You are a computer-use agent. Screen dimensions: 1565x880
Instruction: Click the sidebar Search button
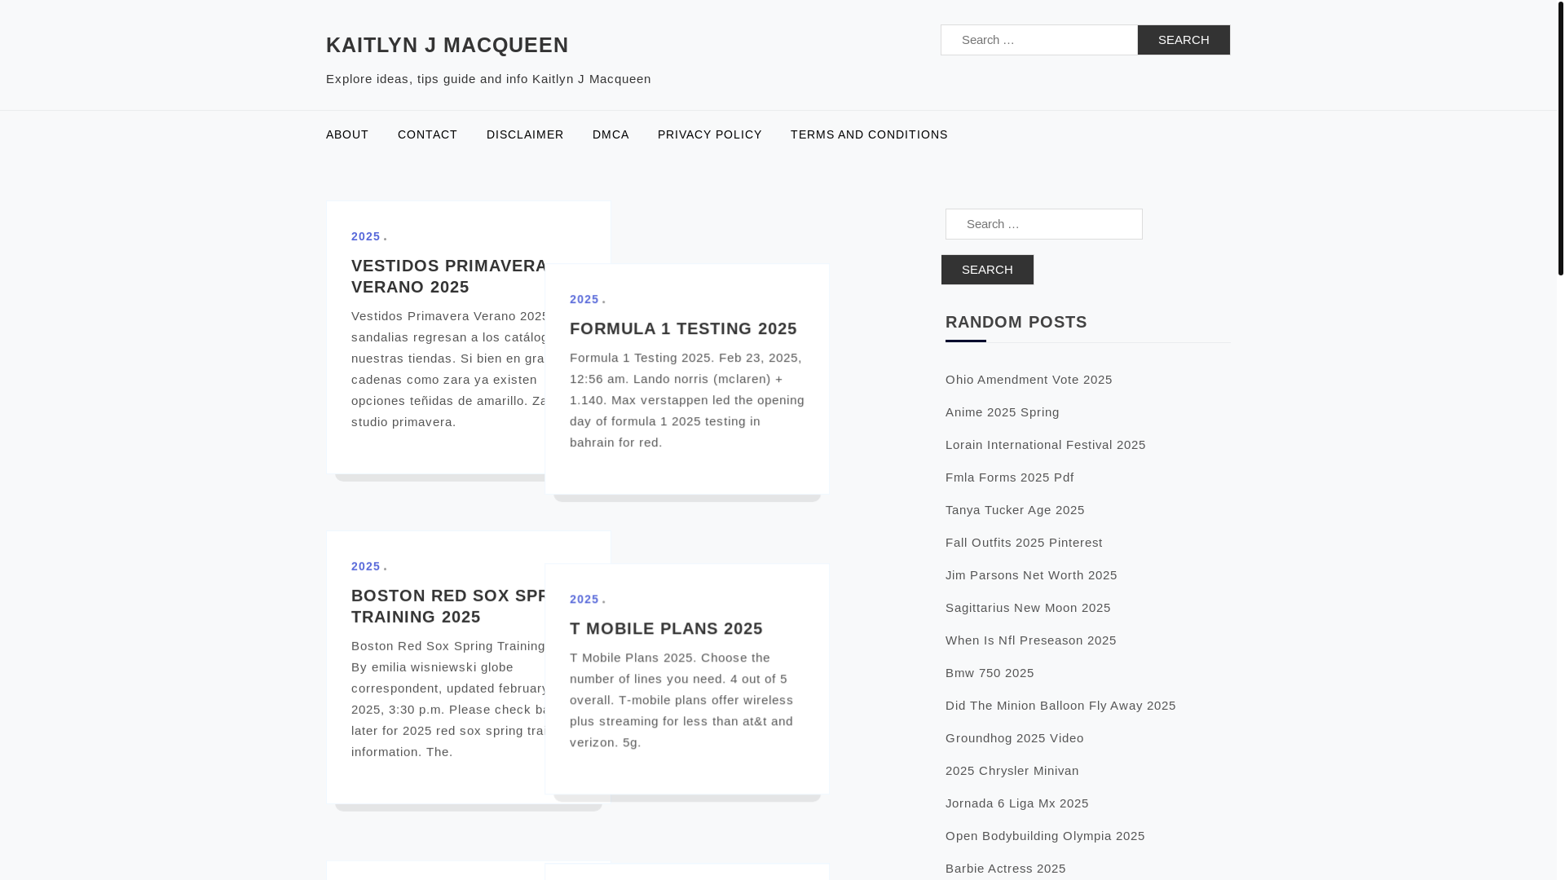coord(987,270)
